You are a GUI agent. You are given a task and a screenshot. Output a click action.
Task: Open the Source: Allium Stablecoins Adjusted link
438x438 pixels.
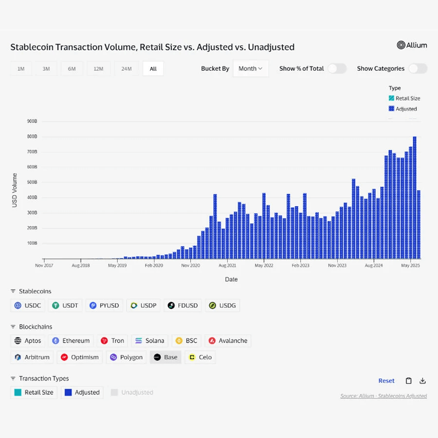pos(383,396)
